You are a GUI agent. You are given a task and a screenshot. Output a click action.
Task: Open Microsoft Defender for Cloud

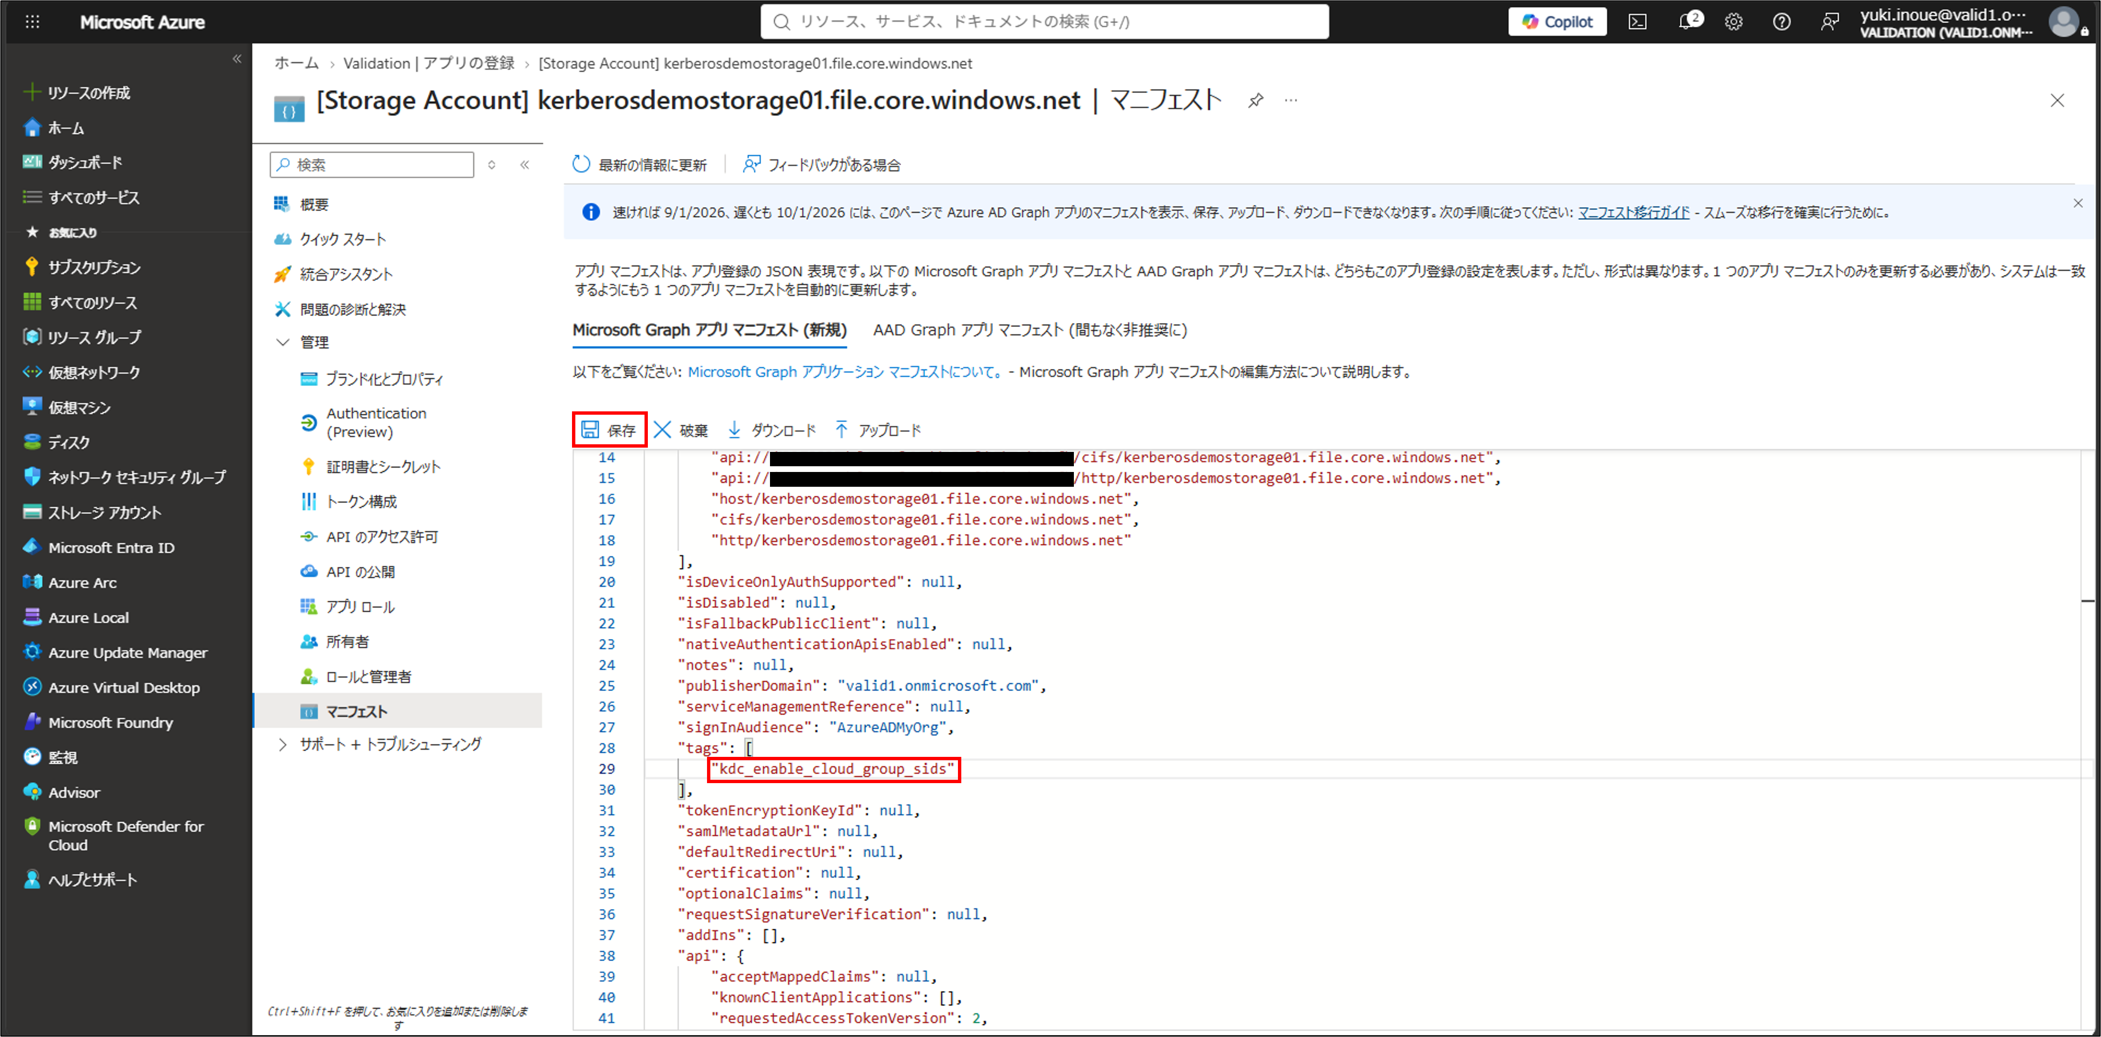pos(125,836)
